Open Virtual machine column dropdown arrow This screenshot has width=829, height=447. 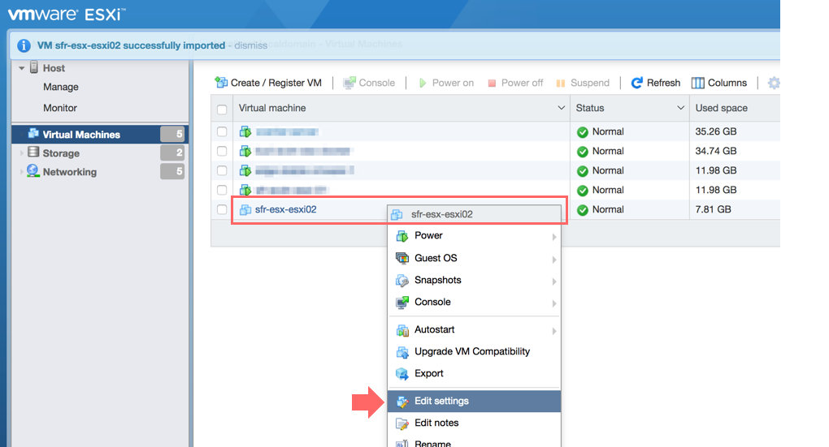pos(561,108)
